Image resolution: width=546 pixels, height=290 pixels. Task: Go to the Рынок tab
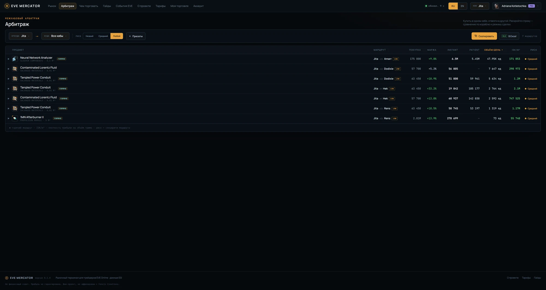(x=52, y=6)
